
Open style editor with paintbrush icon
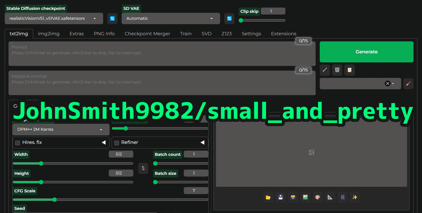point(408,83)
